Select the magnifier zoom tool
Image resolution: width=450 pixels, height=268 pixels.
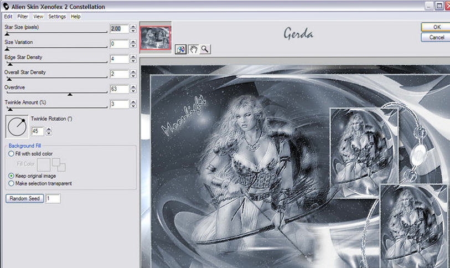pos(205,49)
